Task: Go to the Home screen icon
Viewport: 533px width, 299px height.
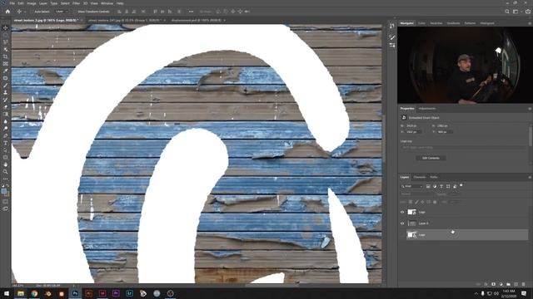Action: point(7,12)
